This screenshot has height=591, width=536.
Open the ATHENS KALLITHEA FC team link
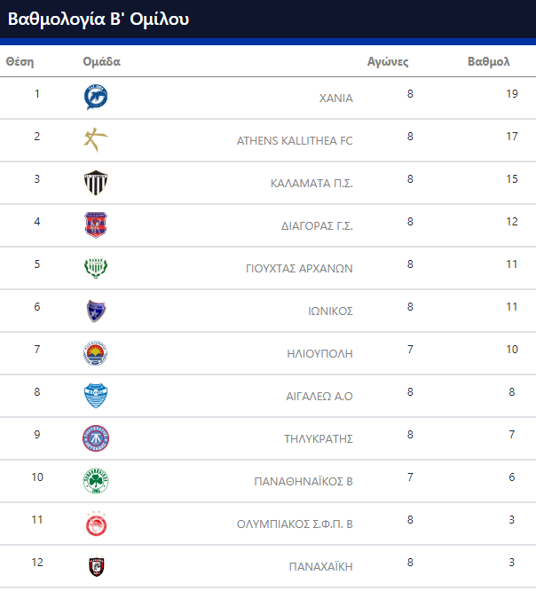pyautogui.click(x=295, y=140)
